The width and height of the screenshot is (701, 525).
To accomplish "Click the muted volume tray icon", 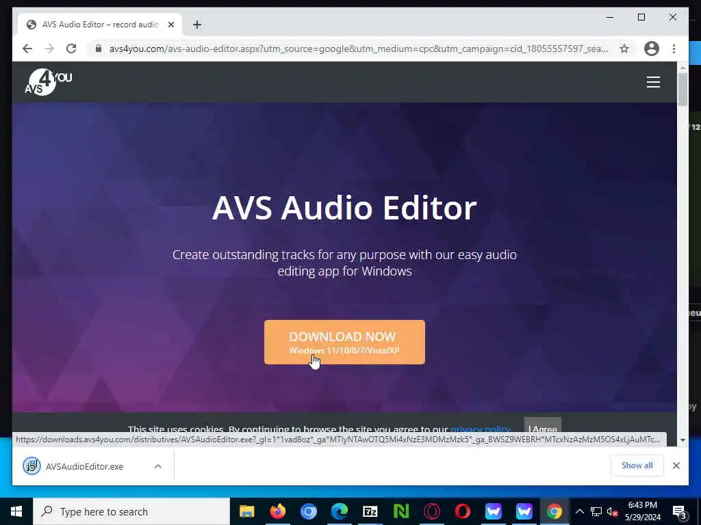I will (612, 511).
